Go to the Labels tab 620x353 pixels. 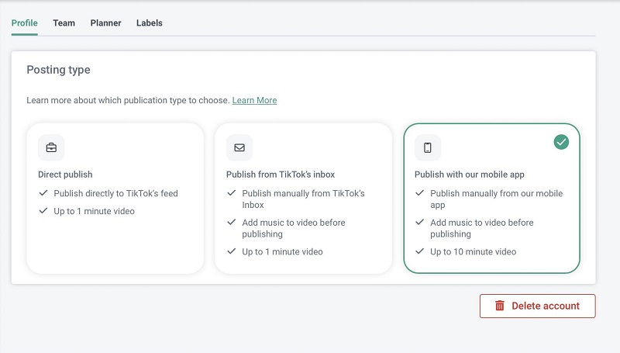click(x=150, y=23)
